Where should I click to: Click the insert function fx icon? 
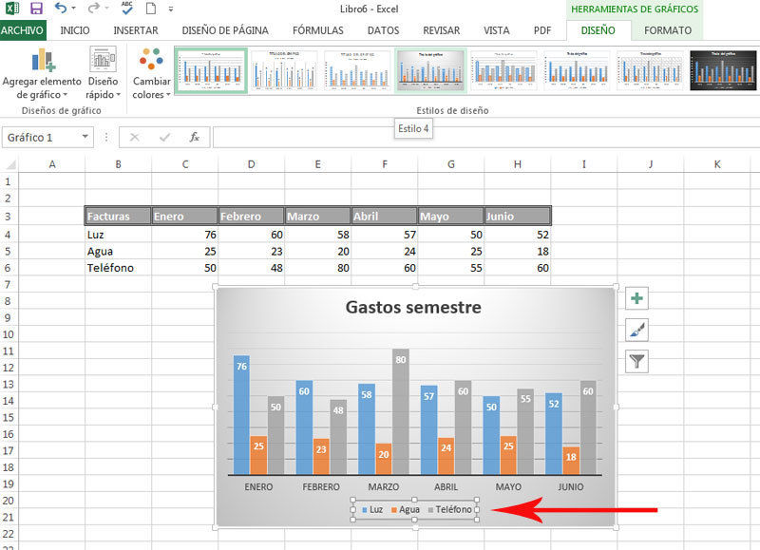coord(194,137)
